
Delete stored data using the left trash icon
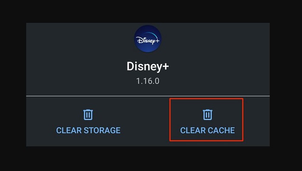pyautogui.click(x=88, y=115)
